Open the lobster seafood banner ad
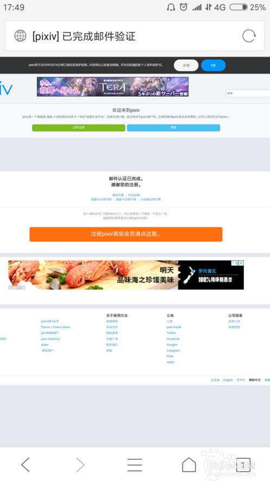Viewport: 270px width, 482px height. pyautogui.click(x=126, y=275)
